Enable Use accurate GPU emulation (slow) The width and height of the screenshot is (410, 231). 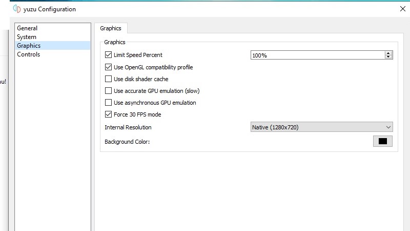coord(108,91)
